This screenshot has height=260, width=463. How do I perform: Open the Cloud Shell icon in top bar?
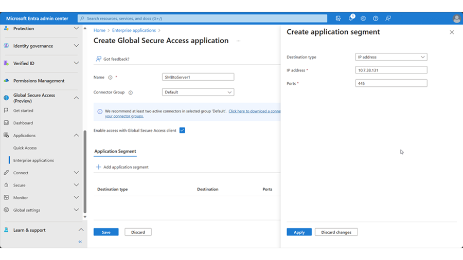tap(338, 18)
